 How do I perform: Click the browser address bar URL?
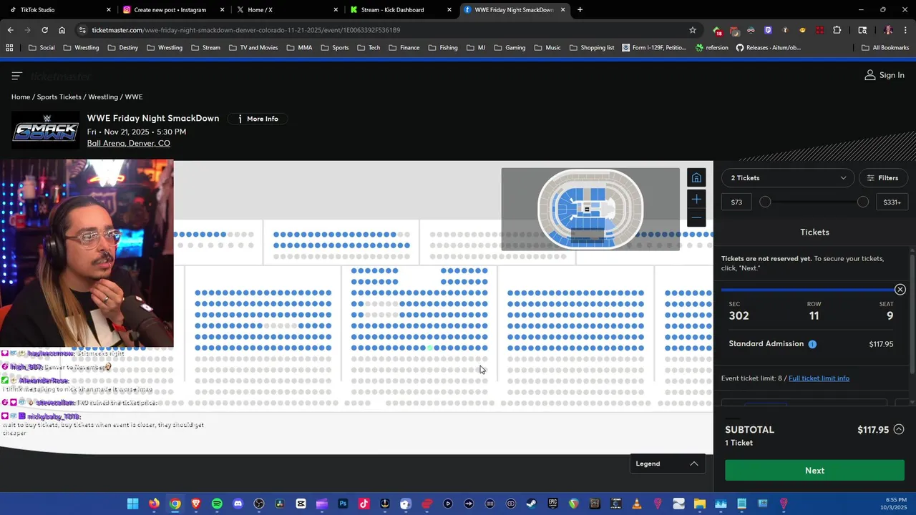point(245,30)
